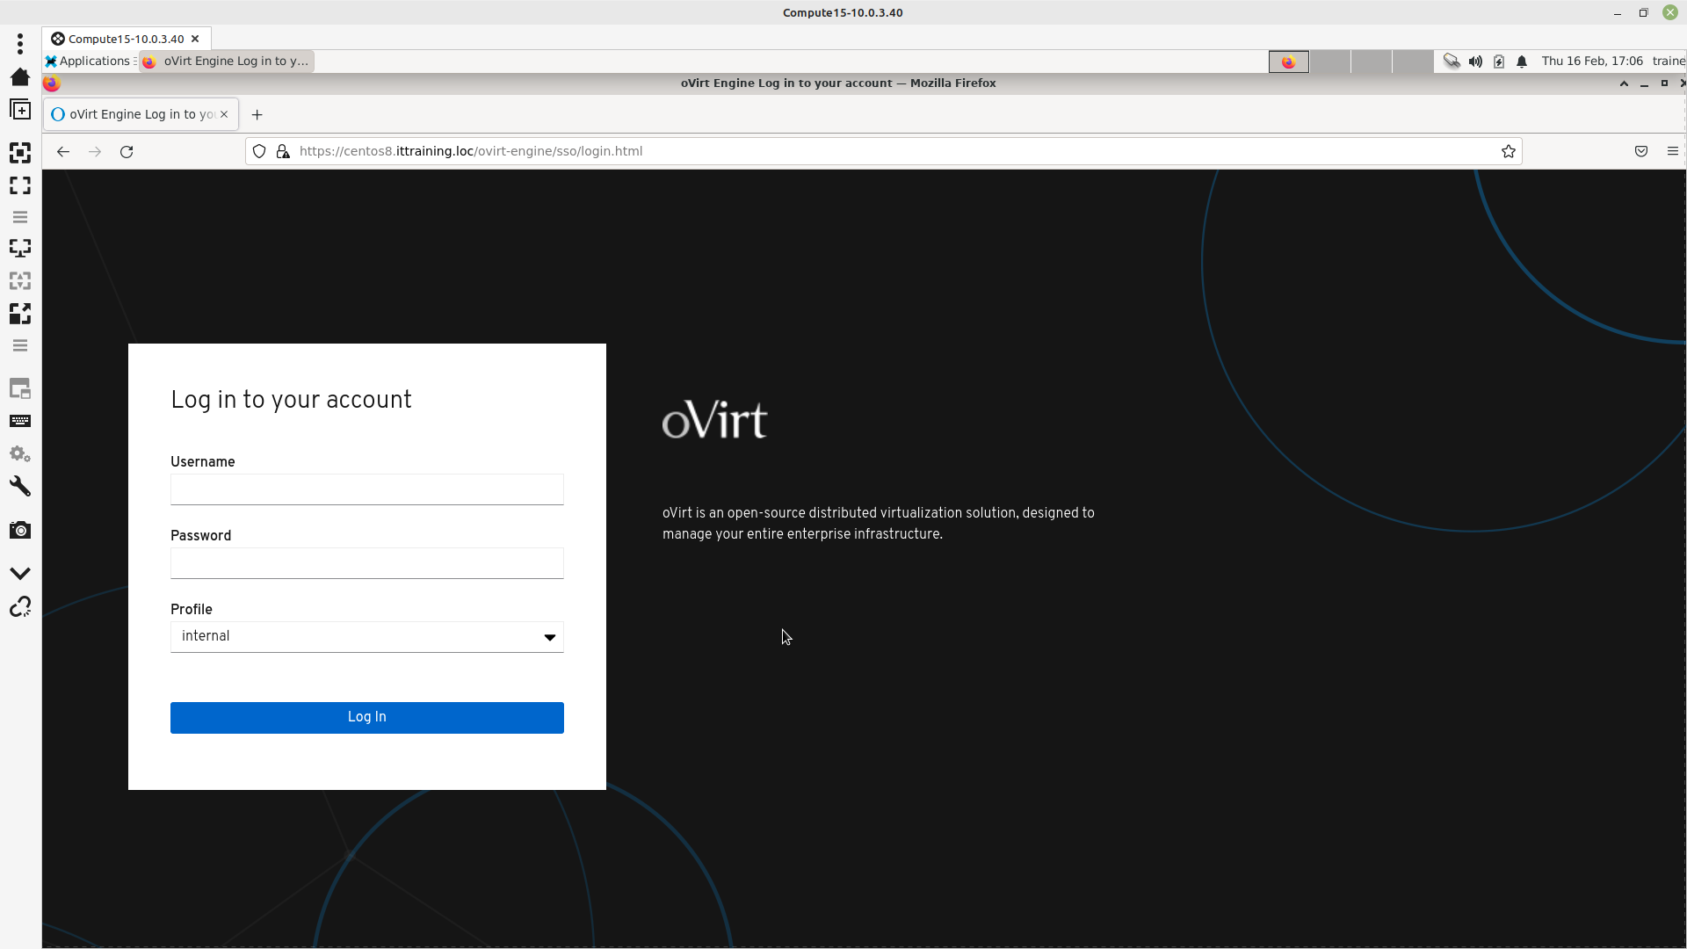Open the Applications menu in top panel
This screenshot has height=949, width=1687.
[88, 61]
